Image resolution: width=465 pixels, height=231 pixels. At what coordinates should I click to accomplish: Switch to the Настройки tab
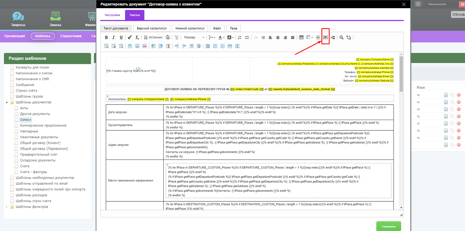[112, 15]
